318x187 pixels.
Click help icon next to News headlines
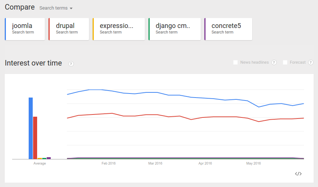[274, 63]
